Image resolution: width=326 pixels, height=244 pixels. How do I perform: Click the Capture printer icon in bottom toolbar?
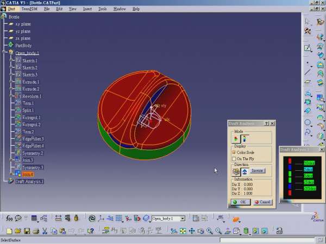point(279,231)
